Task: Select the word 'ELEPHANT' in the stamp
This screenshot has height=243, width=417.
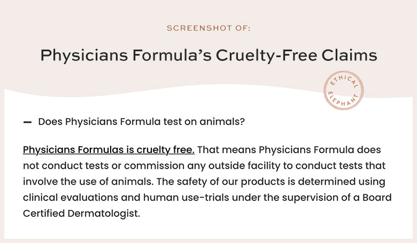Action: pos(343,99)
